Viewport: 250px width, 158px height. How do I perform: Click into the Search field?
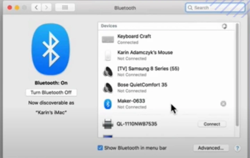(x=215, y=8)
